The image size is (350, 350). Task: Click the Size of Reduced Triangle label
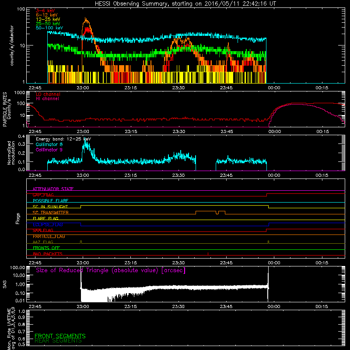(x=111, y=270)
